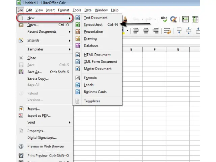Center text horizontally in toolbar
This screenshot has height=162, width=216.
click(146, 31)
